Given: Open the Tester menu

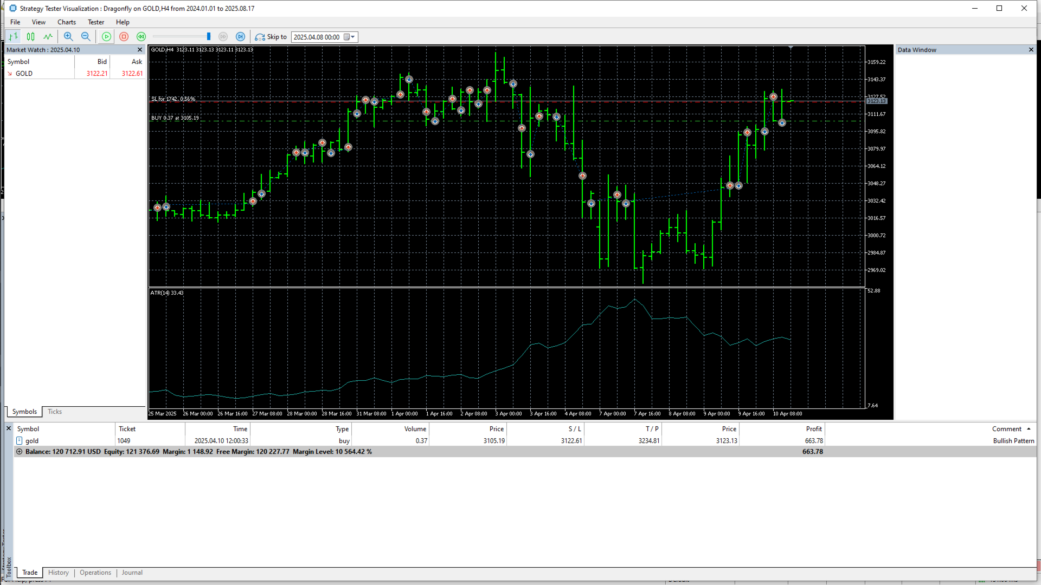Looking at the screenshot, I should click(x=96, y=22).
